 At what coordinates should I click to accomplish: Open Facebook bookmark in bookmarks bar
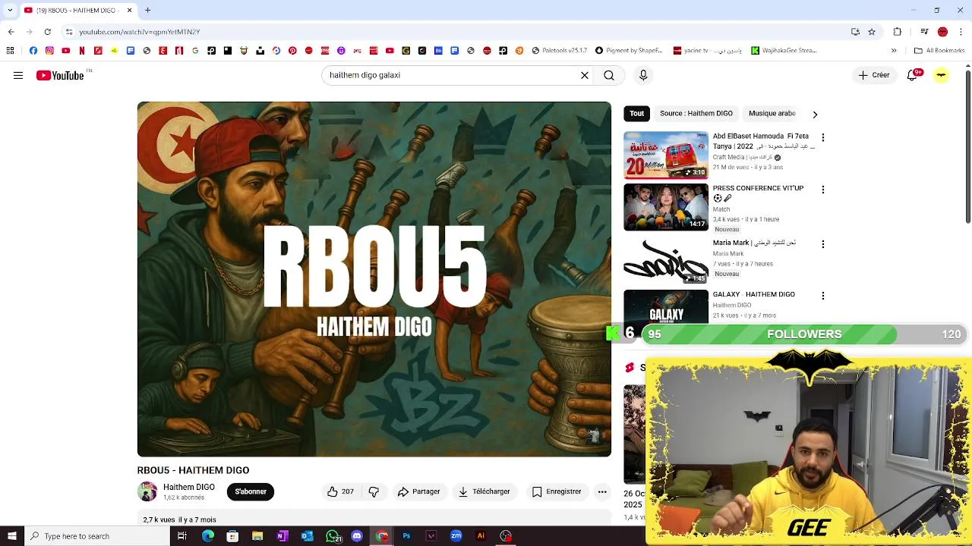pyautogui.click(x=33, y=51)
